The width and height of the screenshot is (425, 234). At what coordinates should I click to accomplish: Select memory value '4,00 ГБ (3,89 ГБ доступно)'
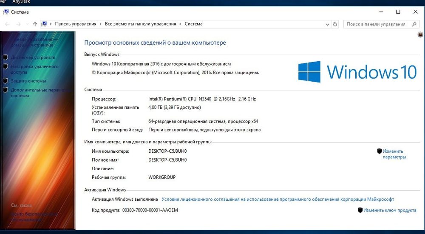pos(175,108)
